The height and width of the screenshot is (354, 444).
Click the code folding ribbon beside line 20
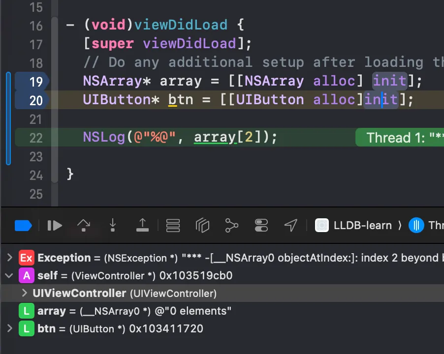tap(55, 100)
